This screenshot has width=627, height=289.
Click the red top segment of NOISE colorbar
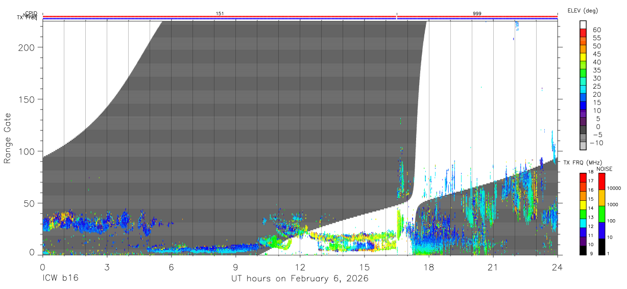[x=601, y=181]
